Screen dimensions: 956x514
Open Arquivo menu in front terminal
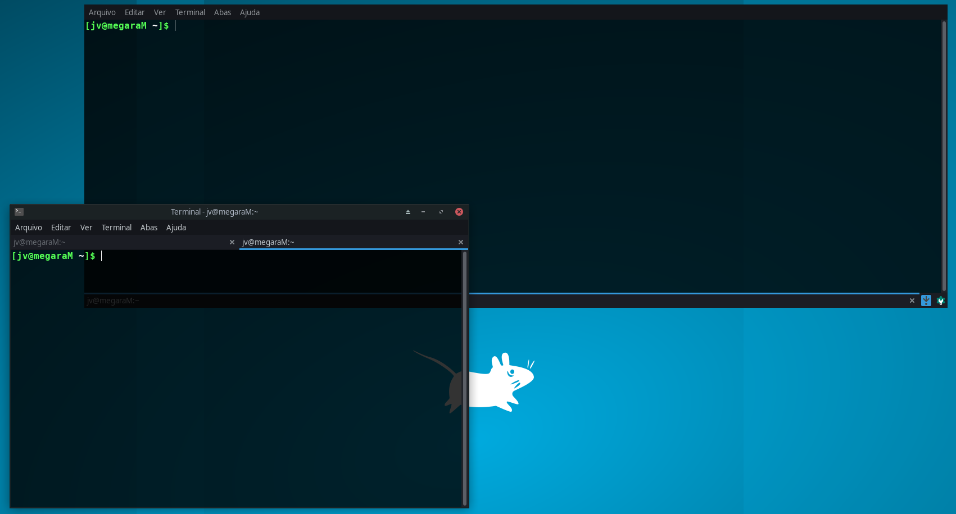click(29, 228)
